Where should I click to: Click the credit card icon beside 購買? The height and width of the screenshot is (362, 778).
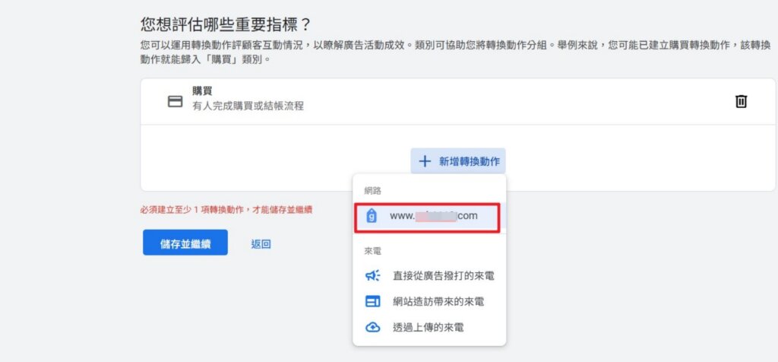[176, 101]
